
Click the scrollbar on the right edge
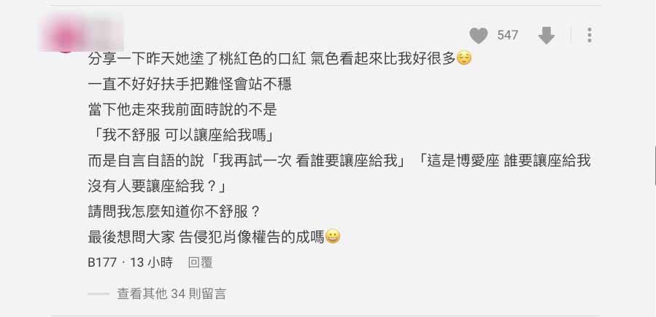tap(655, 165)
